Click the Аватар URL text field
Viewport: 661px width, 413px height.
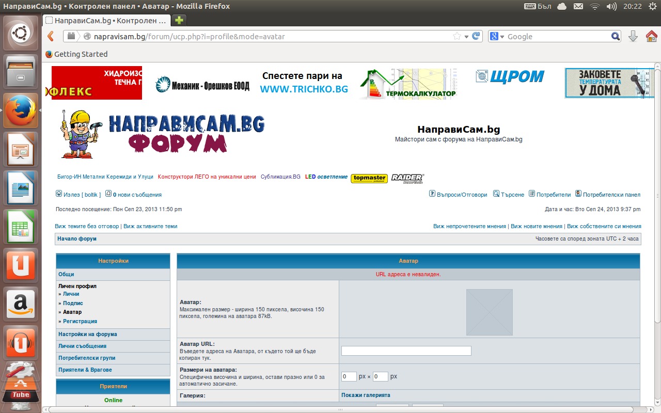(406, 351)
